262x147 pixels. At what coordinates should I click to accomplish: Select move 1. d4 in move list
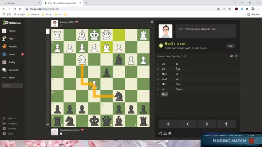163,64
